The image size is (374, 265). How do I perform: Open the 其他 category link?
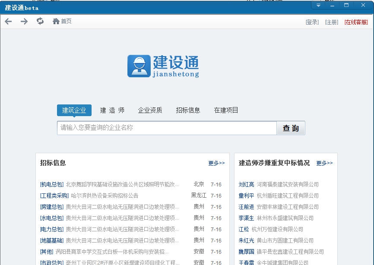point(47,252)
